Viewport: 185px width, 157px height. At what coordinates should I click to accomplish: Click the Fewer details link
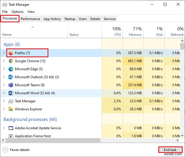point(20,150)
